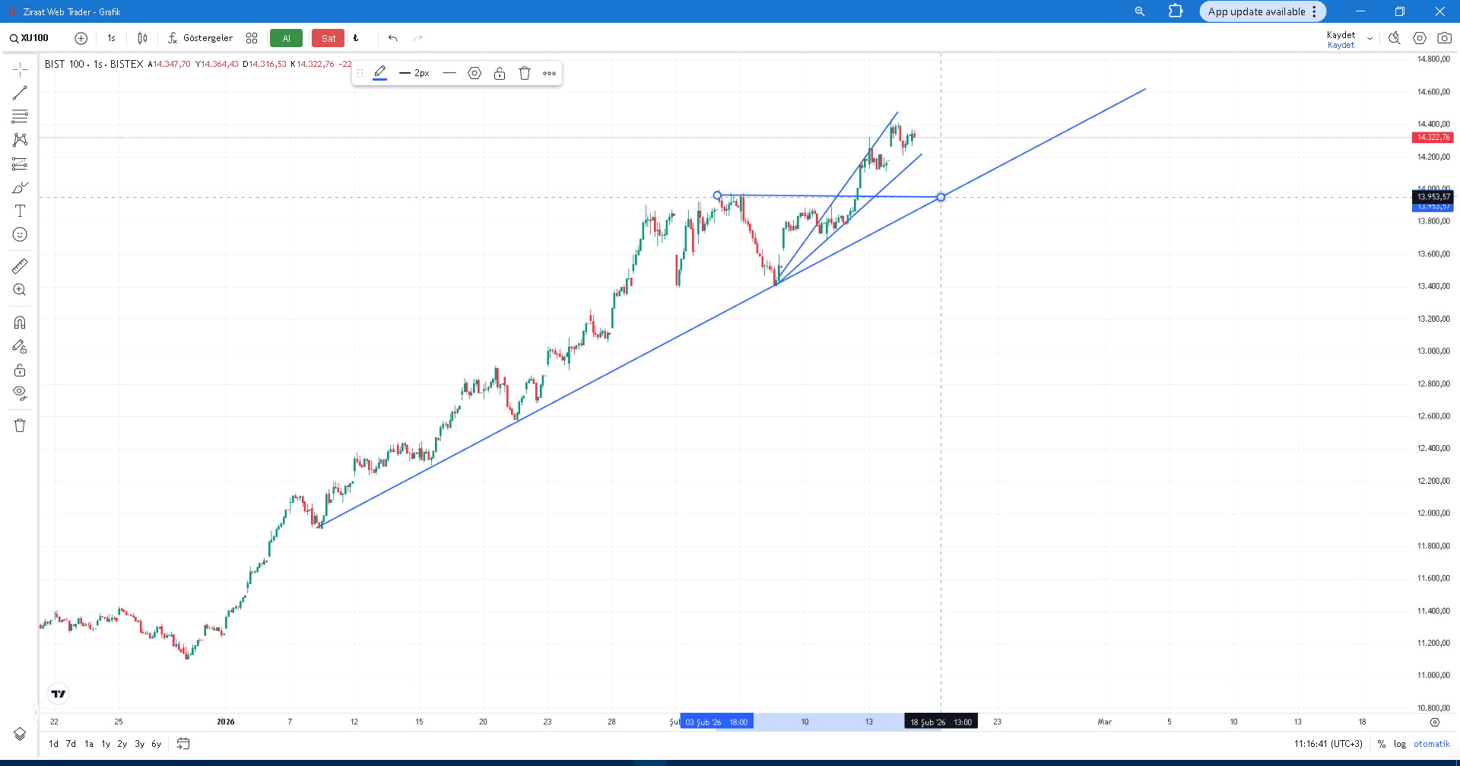Toggle magnet mode for drawings
This screenshot has width=1460, height=766.
pyautogui.click(x=20, y=323)
